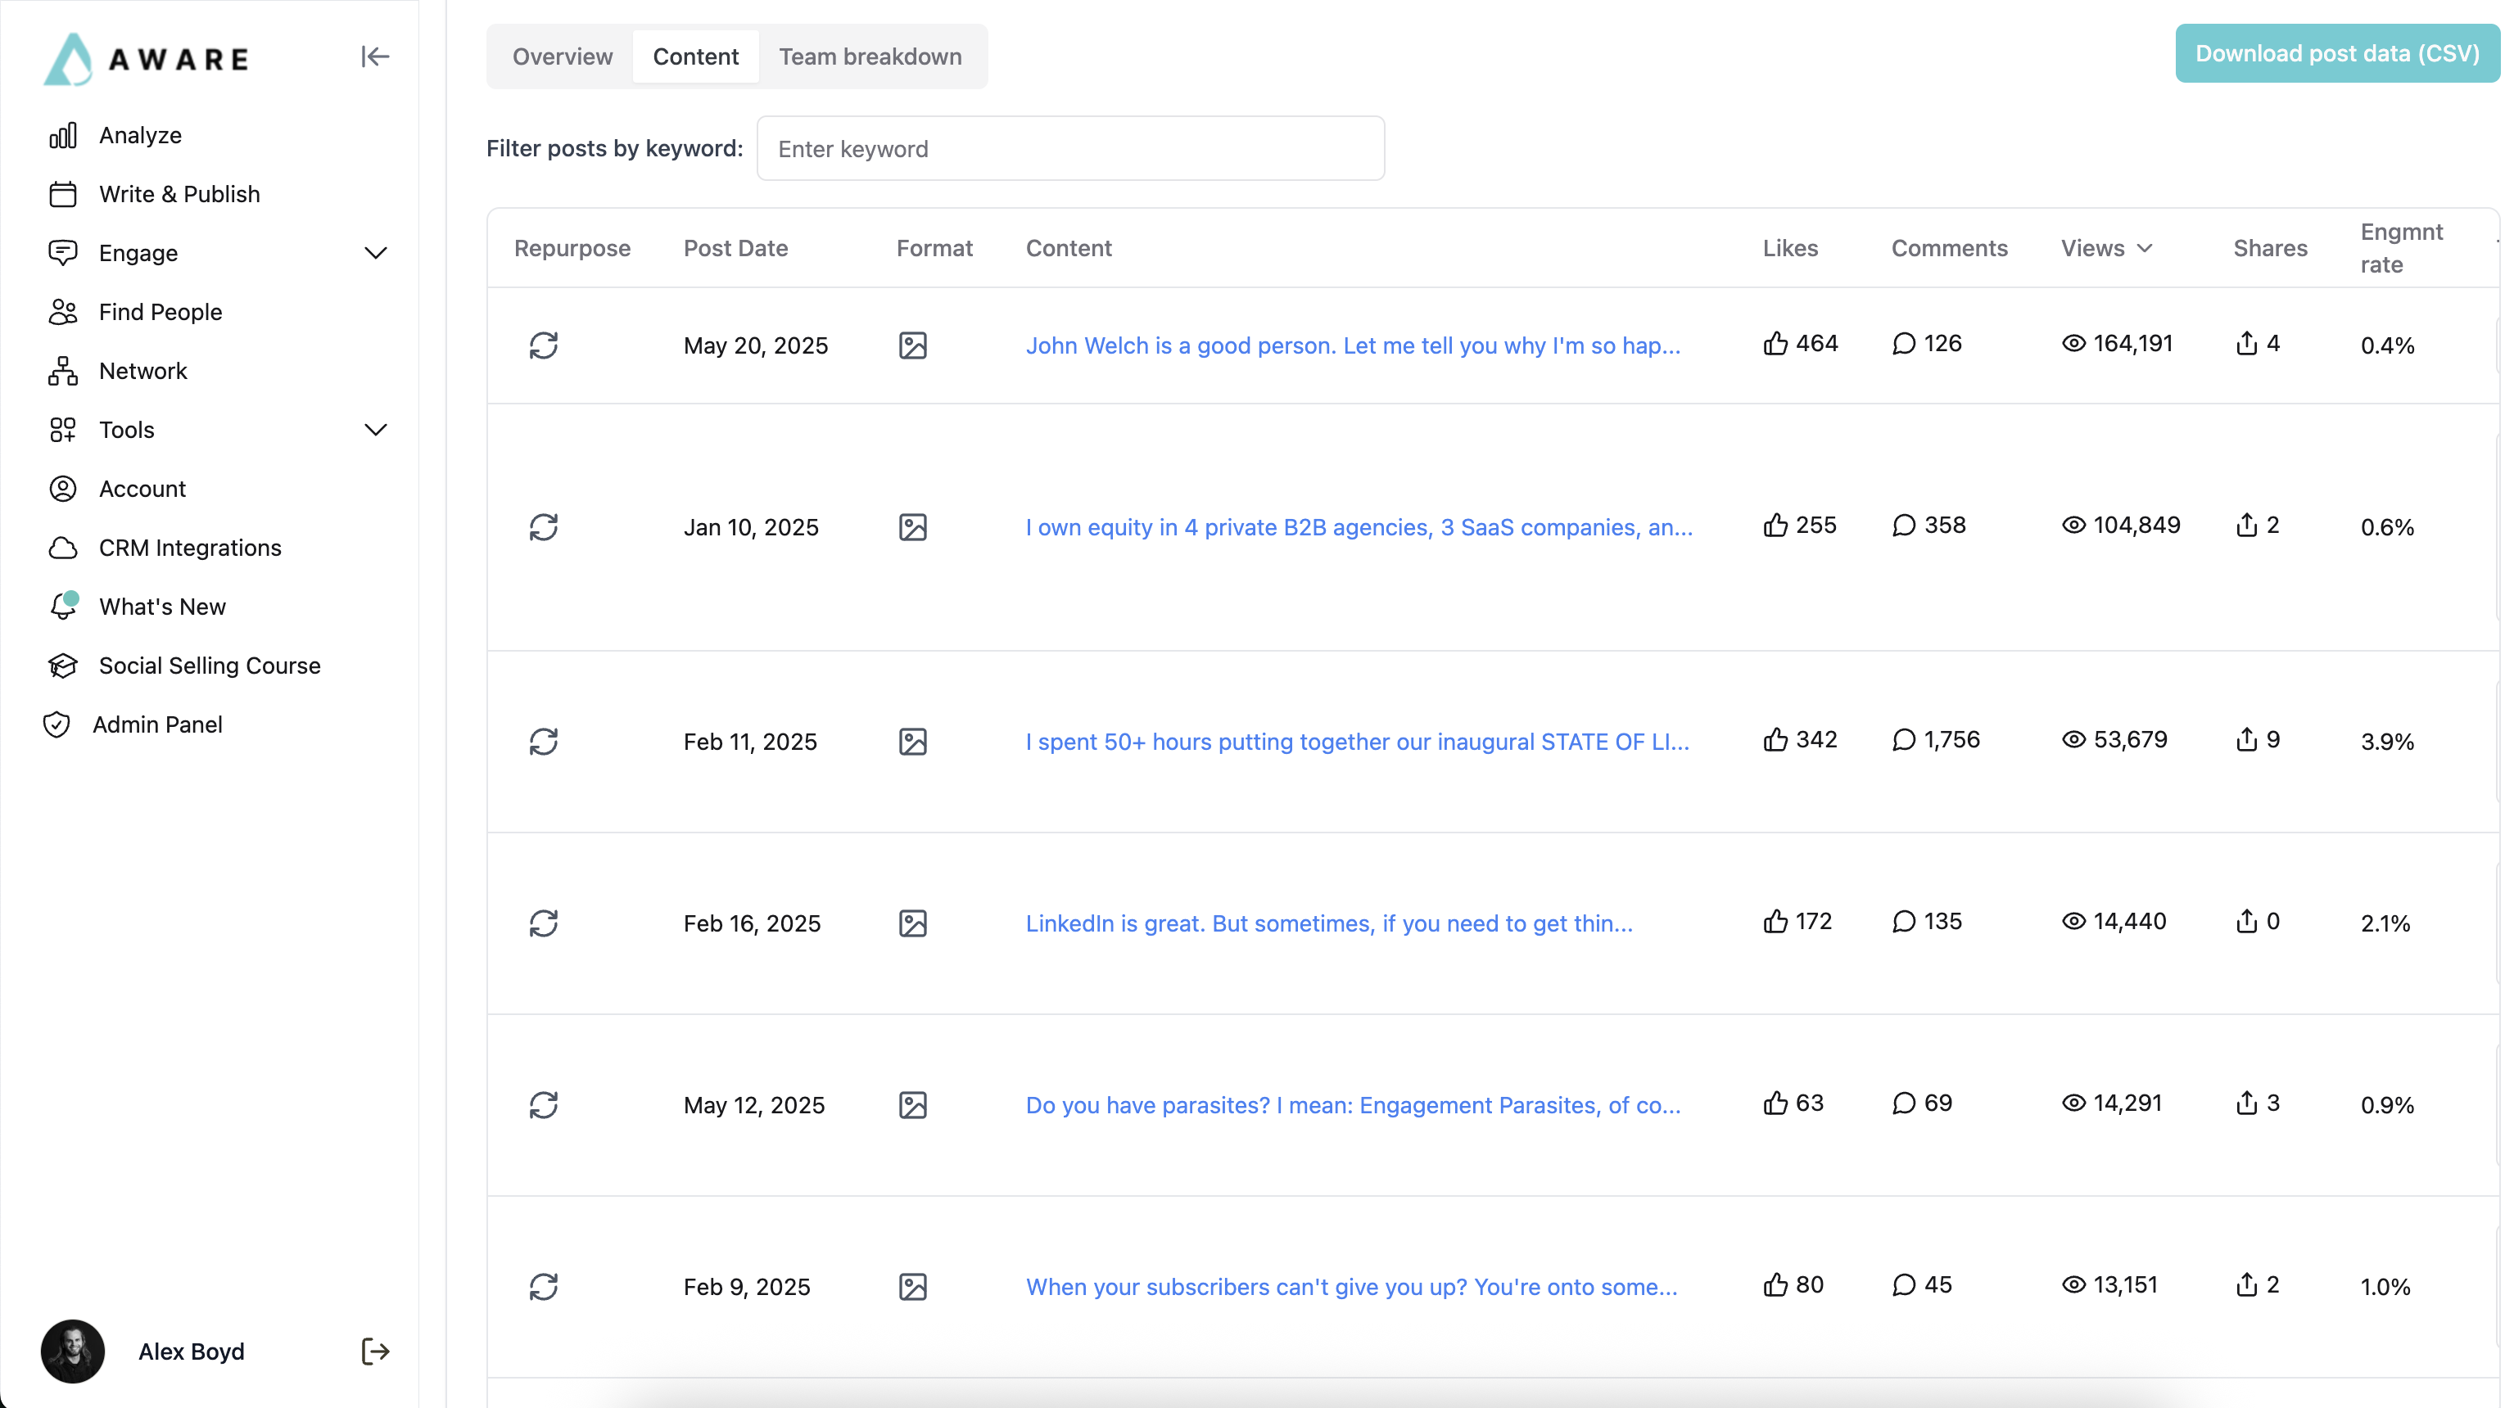Screen dimensions: 2514x1408
Task: Open the Team breakdown tab
Action: pyautogui.click(x=870, y=56)
